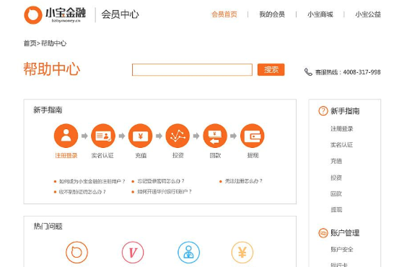
Task: Open sidebar link 充值
Action: (x=336, y=161)
